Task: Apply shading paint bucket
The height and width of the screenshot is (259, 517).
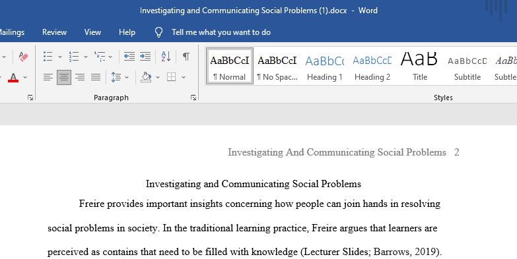Action: [146, 77]
